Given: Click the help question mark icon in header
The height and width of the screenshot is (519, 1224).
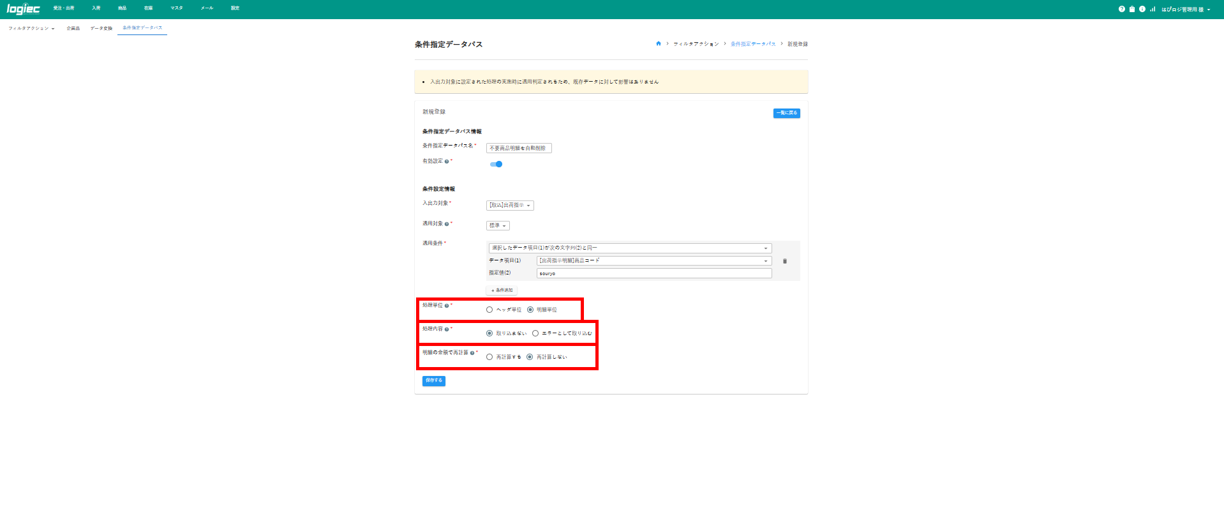Looking at the screenshot, I should pyautogui.click(x=1121, y=9).
